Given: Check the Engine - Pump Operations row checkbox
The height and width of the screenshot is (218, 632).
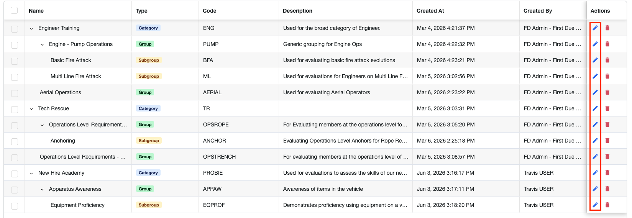Looking at the screenshot, I should coord(15,45).
